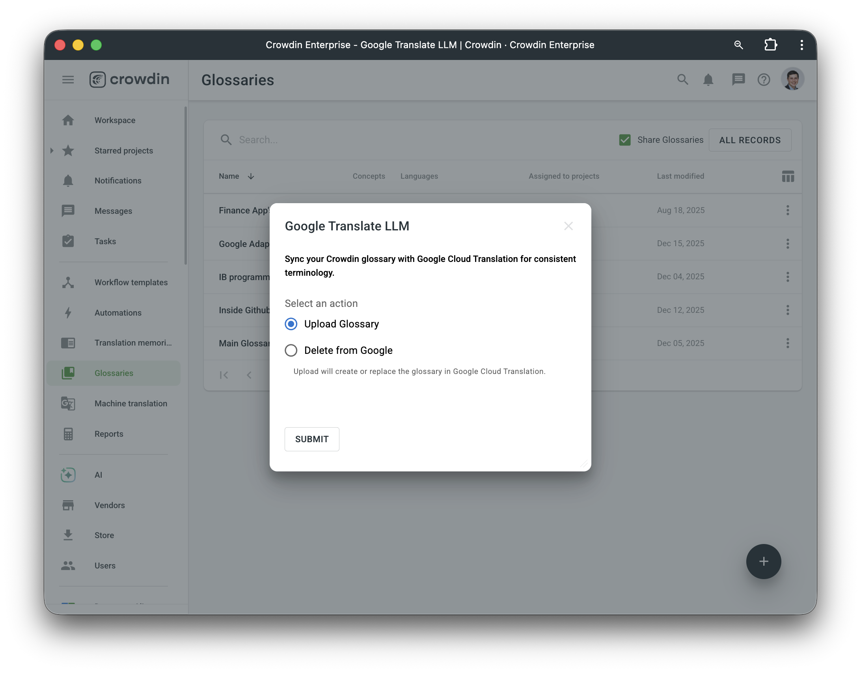Image resolution: width=861 pixels, height=673 pixels.
Task: Open the title bar three-dot menu
Action: click(x=802, y=45)
